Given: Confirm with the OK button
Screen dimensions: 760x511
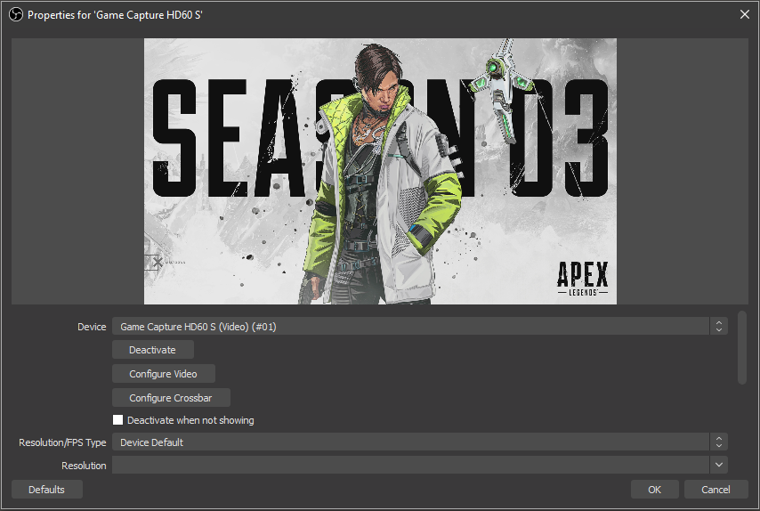Looking at the screenshot, I should click(x=654, y=489).
